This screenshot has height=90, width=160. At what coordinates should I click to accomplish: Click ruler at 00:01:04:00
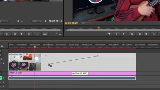(61, 45)
